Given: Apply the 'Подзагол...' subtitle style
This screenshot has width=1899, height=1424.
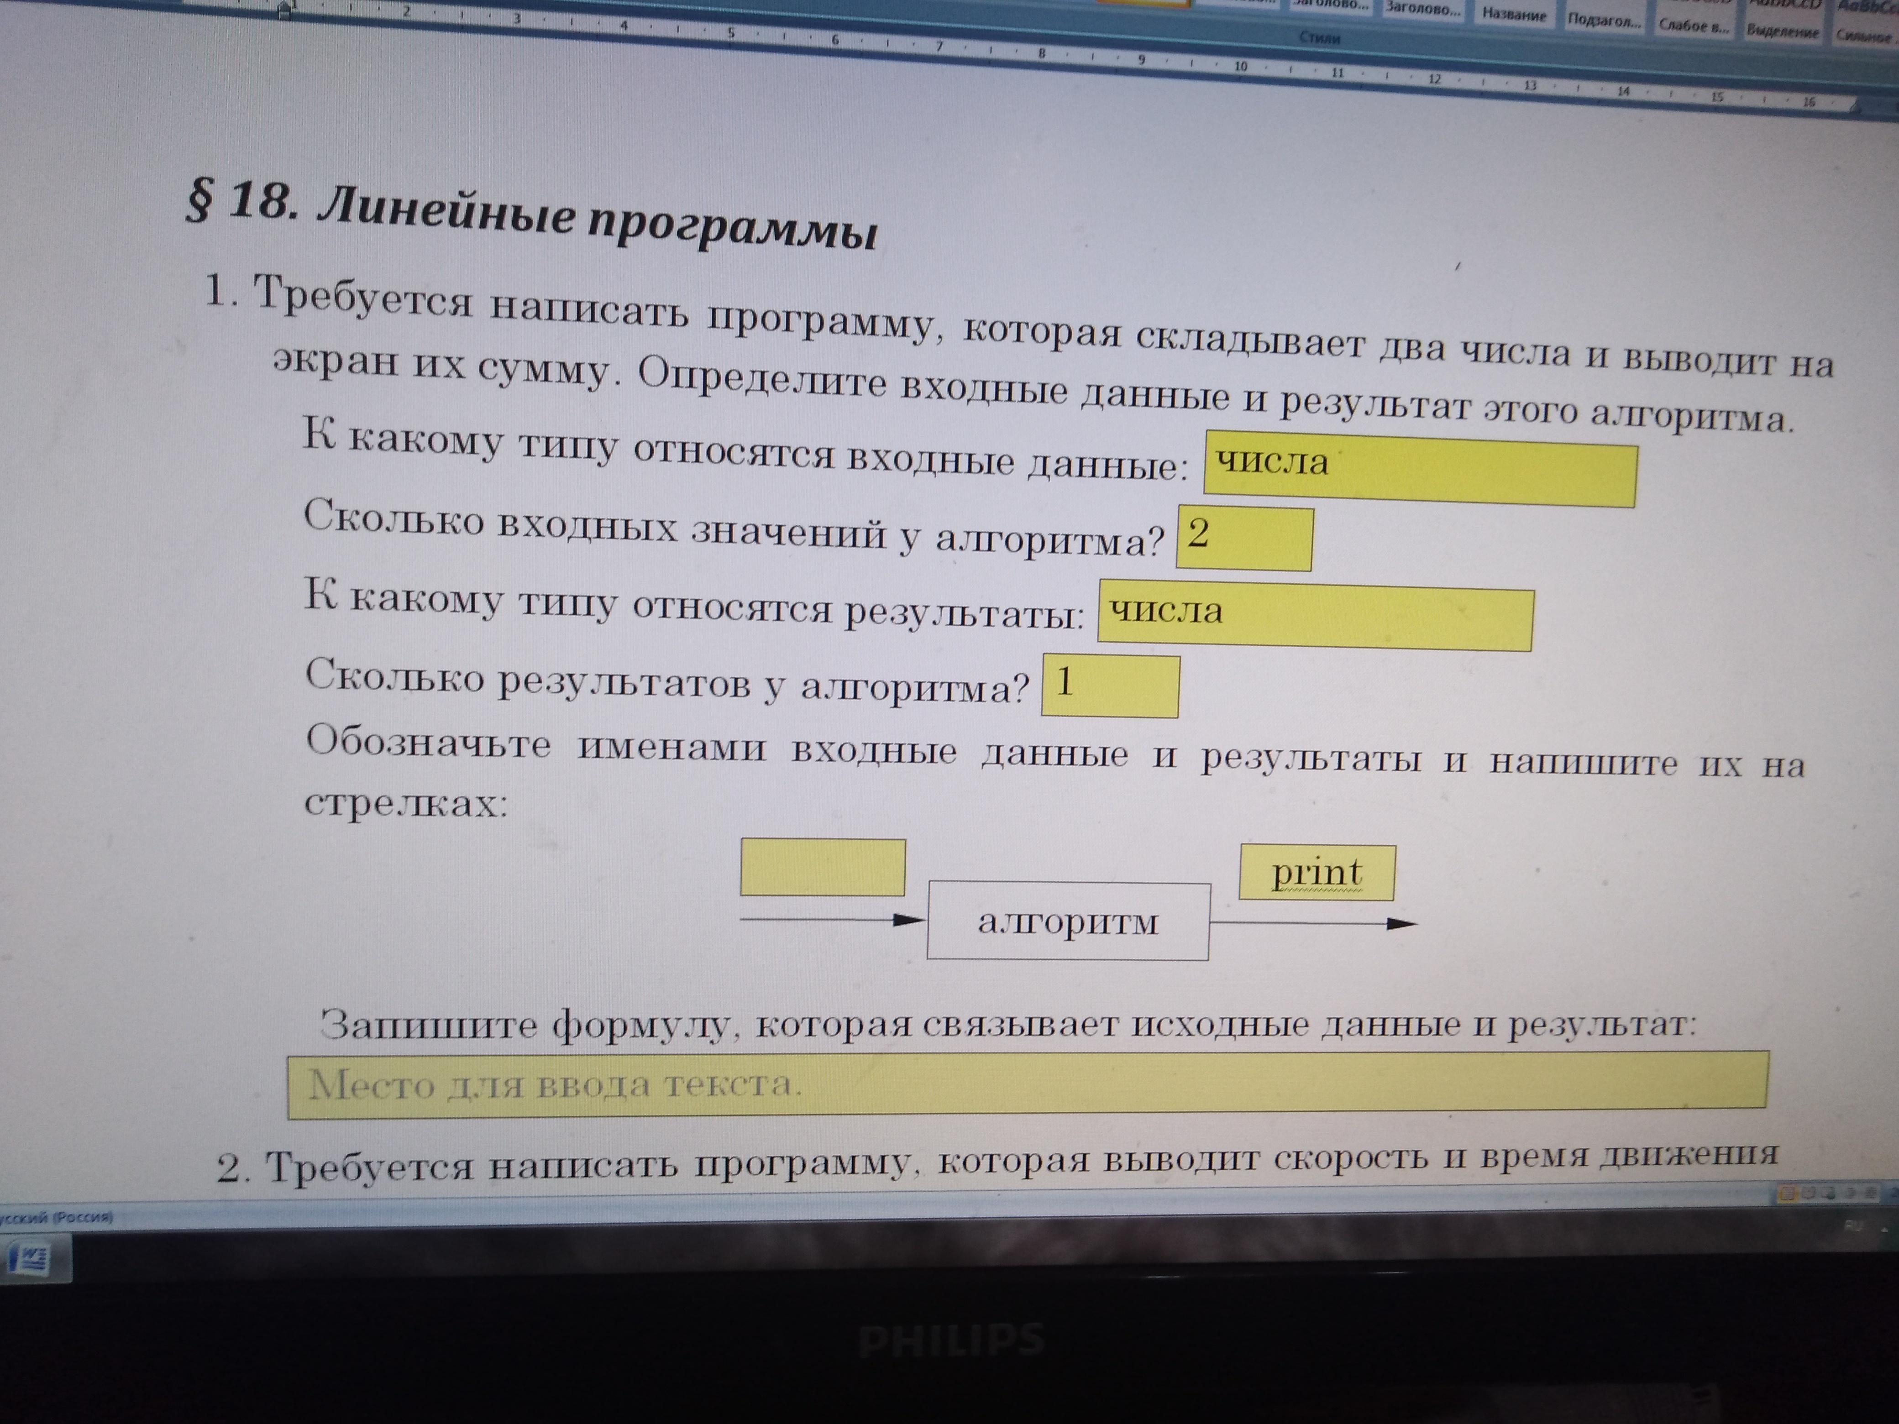Looking at the screenshot, I should [x=1604, y=20].
